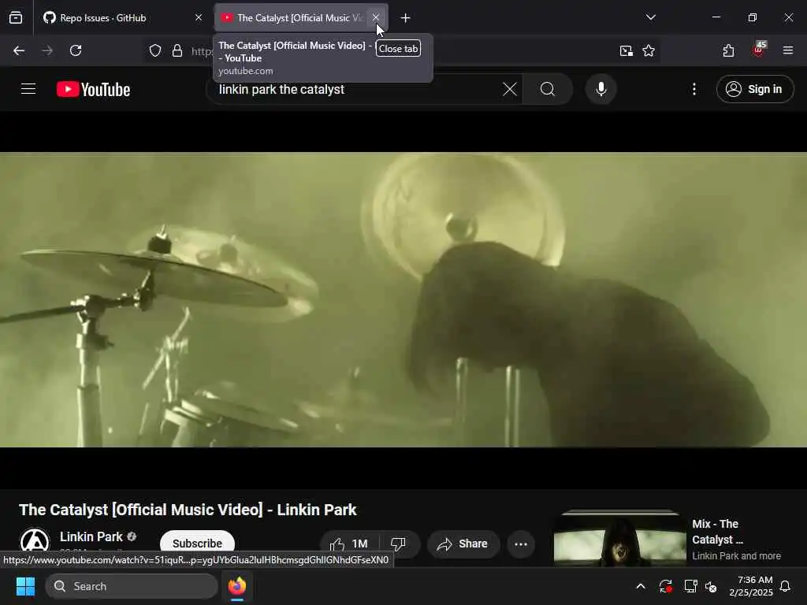Subscribe to Linkin Park channel
807x605 pixels.
tap(197, 544)
